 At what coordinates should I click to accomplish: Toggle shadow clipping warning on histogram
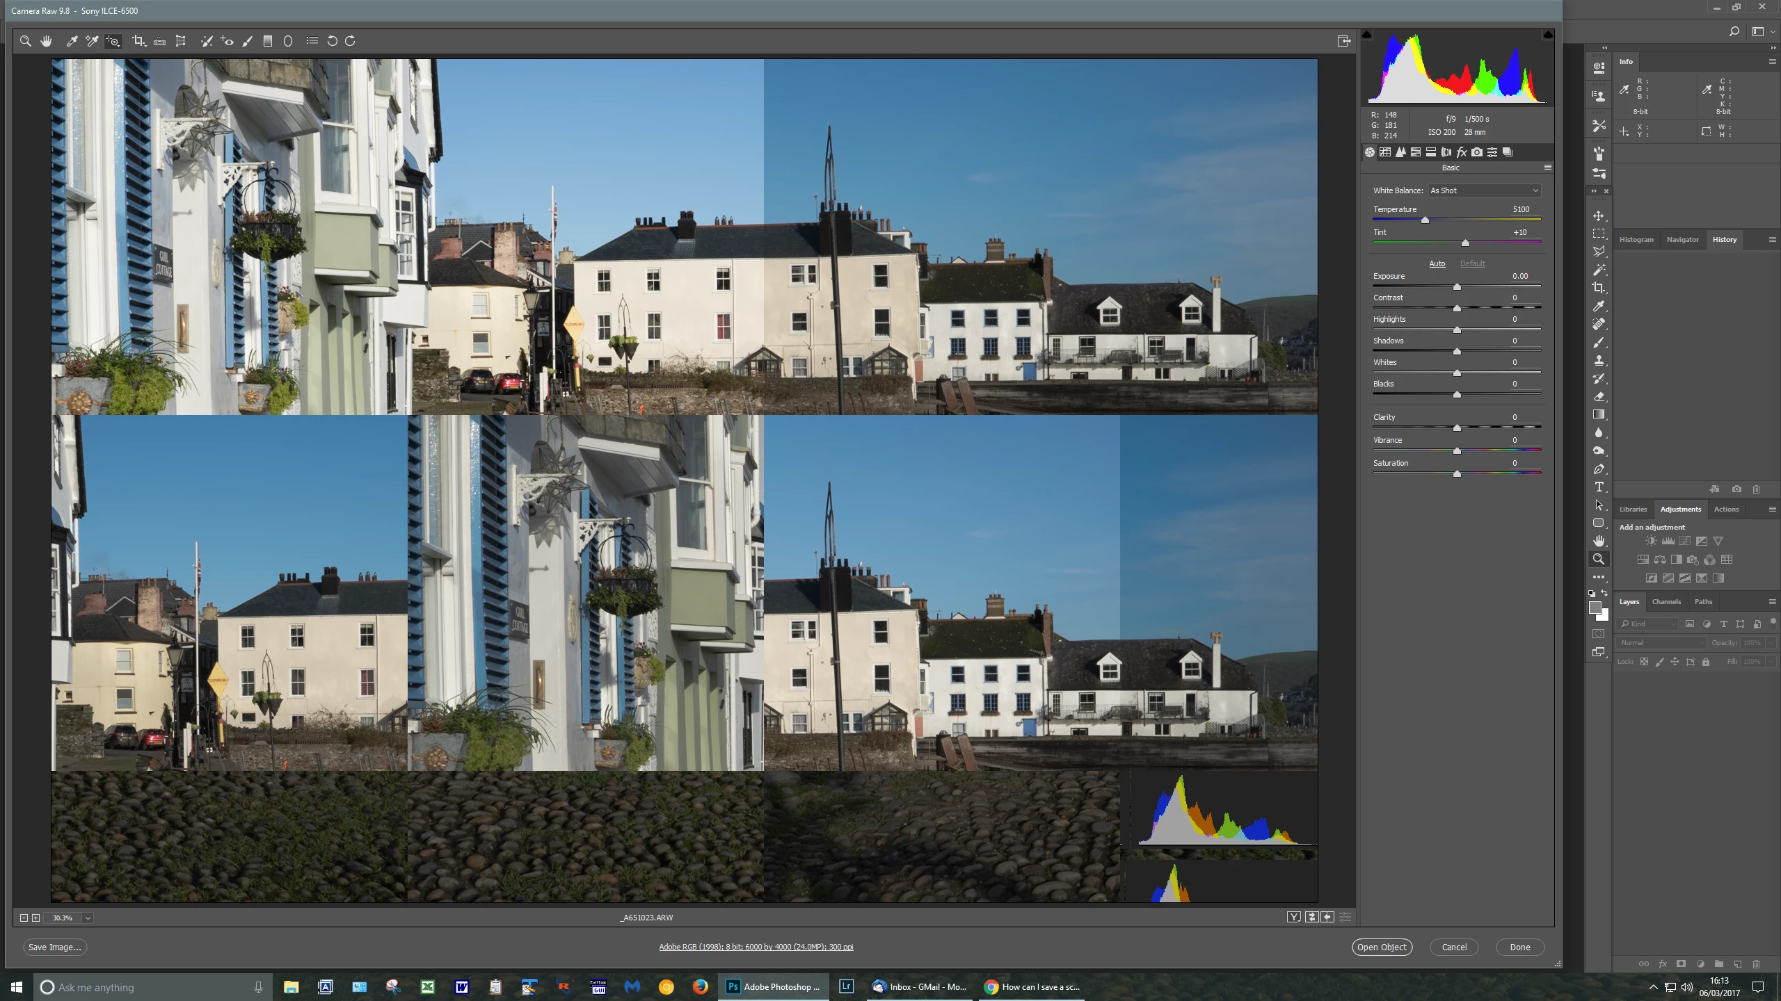click(x=1367, y=35)
